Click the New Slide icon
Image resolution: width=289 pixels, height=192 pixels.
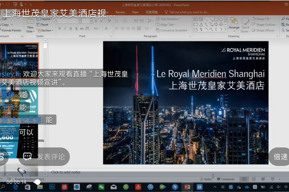point(31,21)
